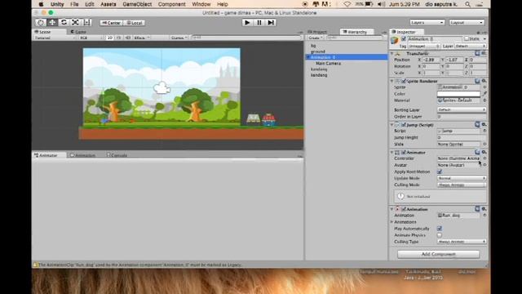Click the Position X field
Viewport: 522px width, 294px height.
[431, 60]
